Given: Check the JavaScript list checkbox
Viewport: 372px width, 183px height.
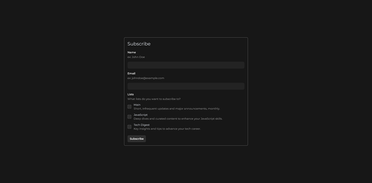Looking at the screenshot, I should (x=130, y=117).
